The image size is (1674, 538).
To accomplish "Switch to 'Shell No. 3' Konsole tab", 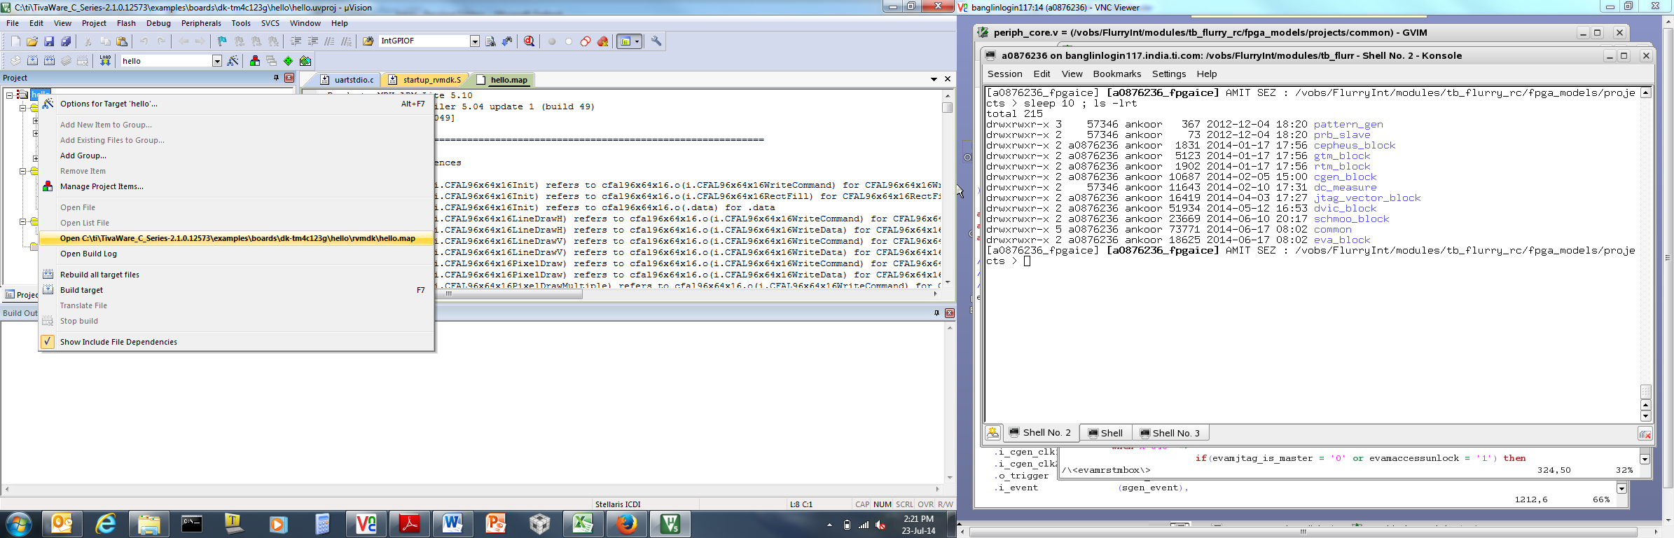I will pos(1169,433).
